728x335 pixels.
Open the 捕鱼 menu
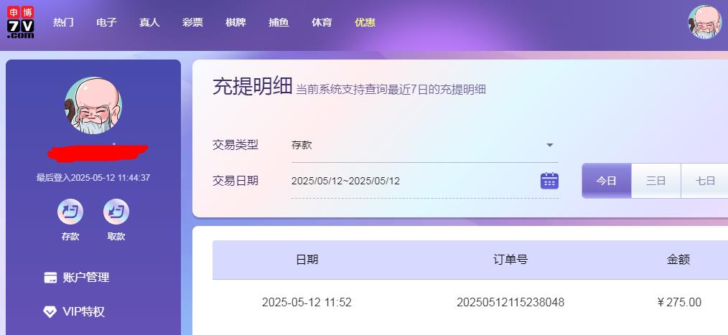pyautogui.click(x=279, y=22)
